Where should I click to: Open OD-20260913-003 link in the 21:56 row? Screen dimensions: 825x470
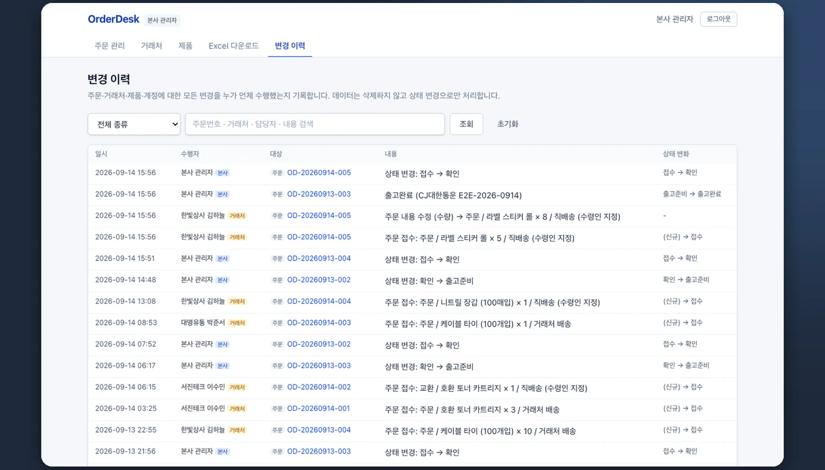319,451
